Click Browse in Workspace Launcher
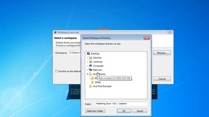This screenshot has height=117, width=209. click(x=162, y=53)
